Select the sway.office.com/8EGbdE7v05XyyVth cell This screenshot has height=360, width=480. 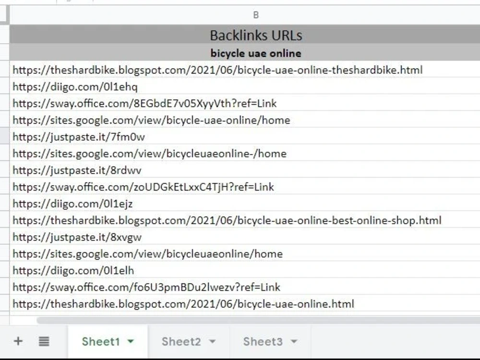245,103
